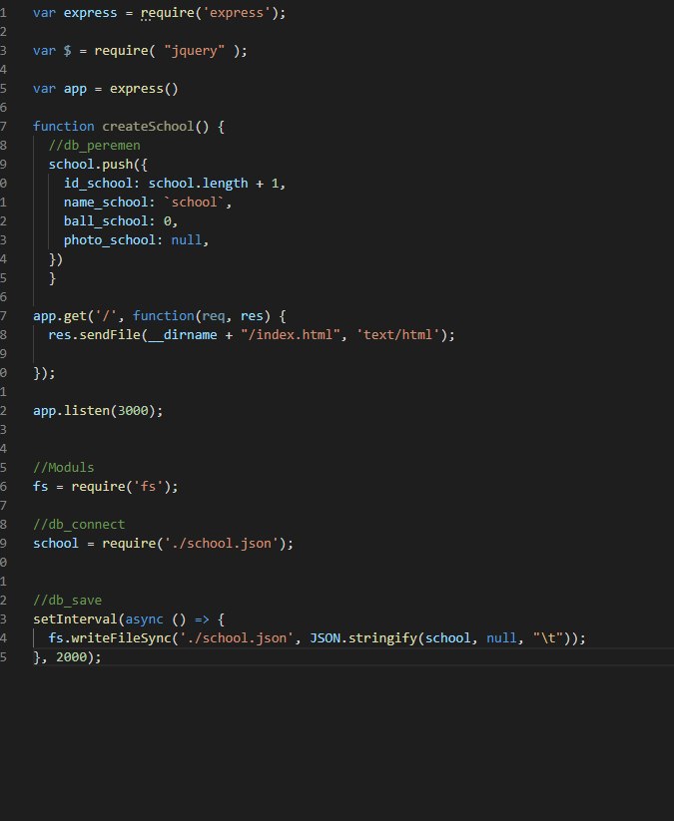This screenshot has width=674, height=821.
Task: Click the createSchool function name
Action: click(x=148, y=126)
